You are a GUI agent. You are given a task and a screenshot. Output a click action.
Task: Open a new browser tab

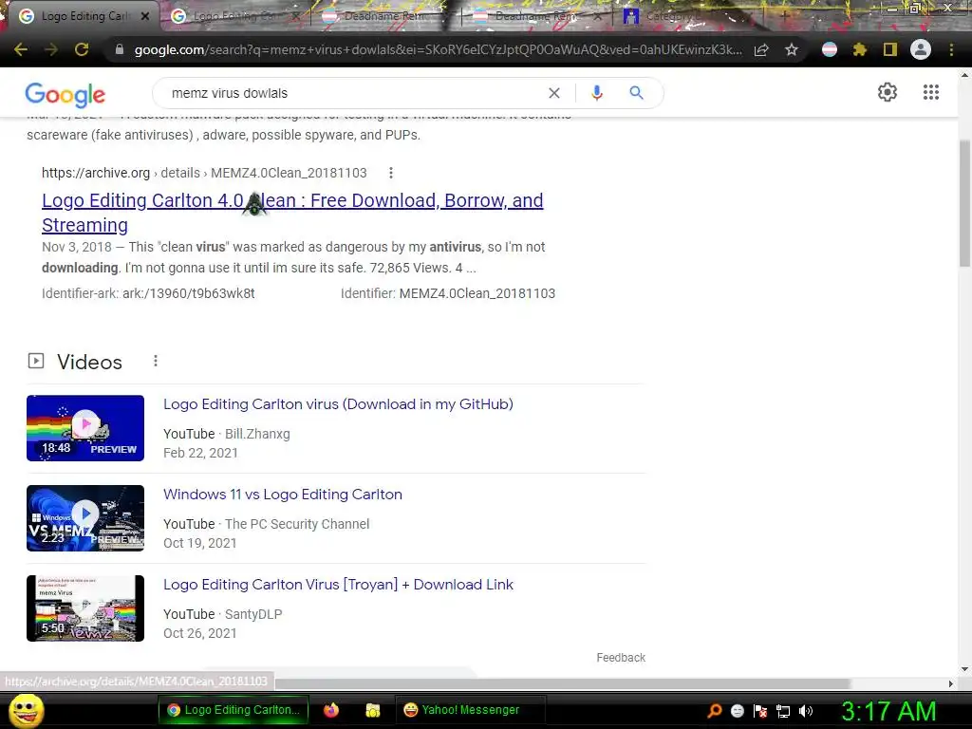tap(784, 16)
